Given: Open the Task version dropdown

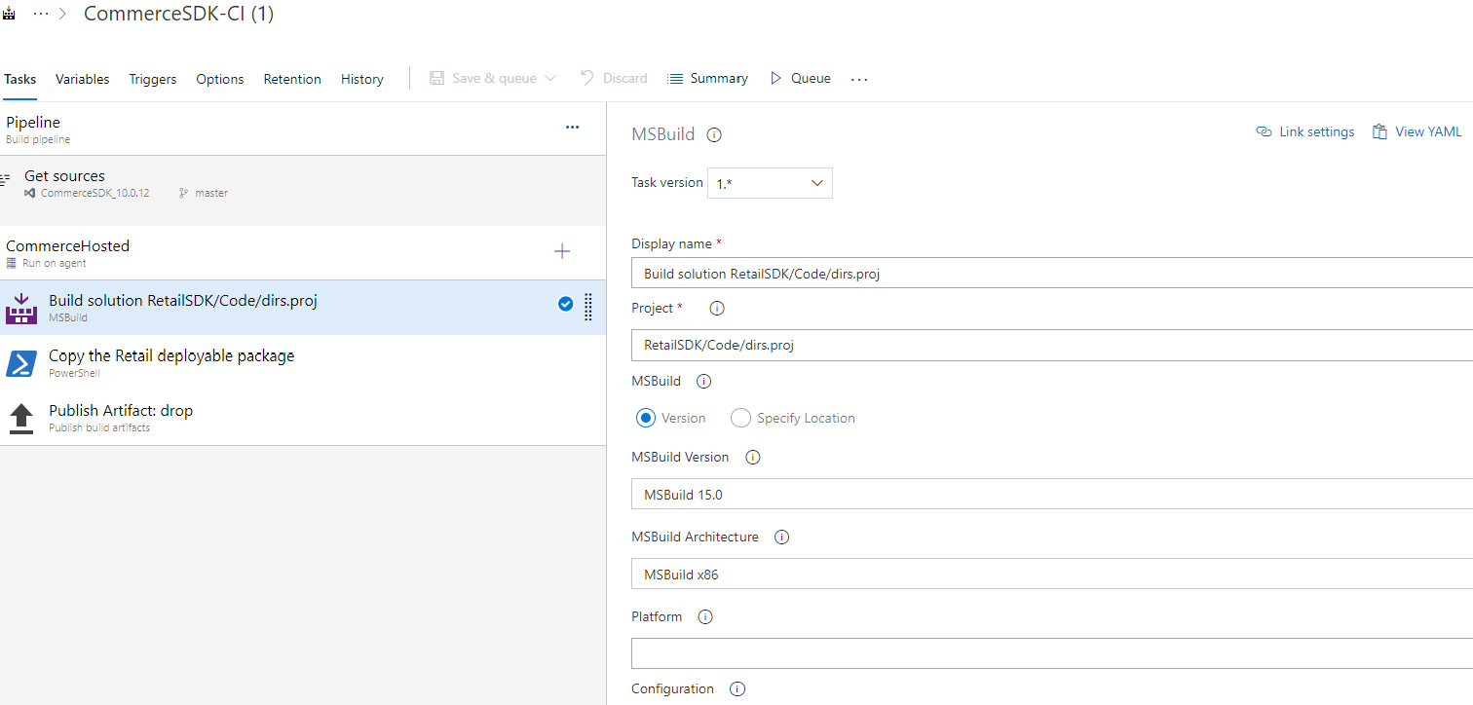Looking at the screenshot, I should pos(770,183).
